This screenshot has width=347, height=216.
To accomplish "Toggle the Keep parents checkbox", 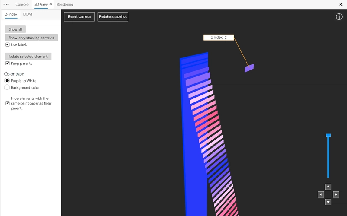I will click(x=7, y=64).
